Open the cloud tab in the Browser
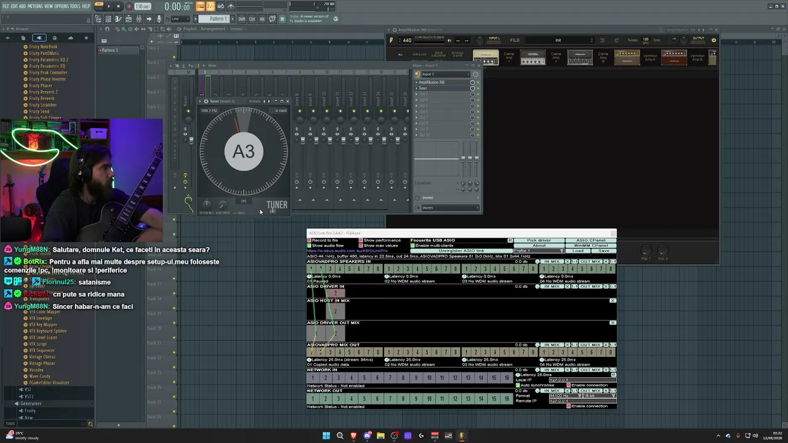Screen dimensions: 788x443 click(70, 38)
